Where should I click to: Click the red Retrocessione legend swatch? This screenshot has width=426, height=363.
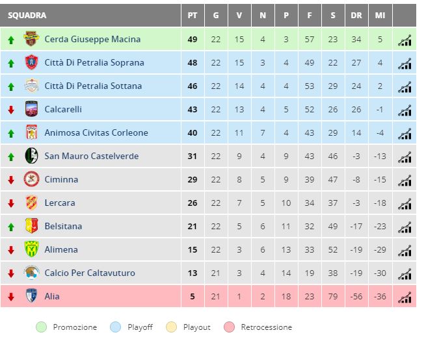[x=230, y=327]
